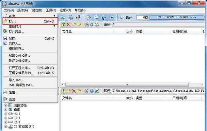Choose 导入 IML... menu entry
The width and height of the screenshot is (207, 131).
click(x=30, y=80)
